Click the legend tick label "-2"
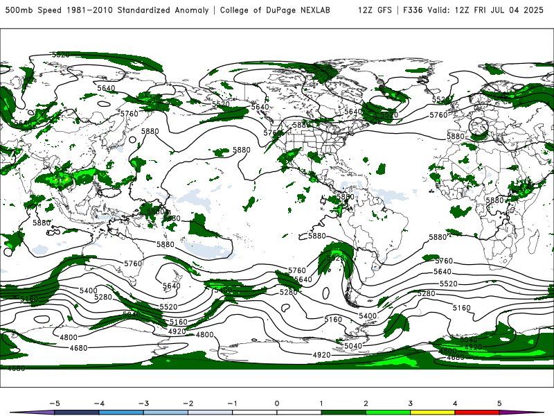 click(x=188, y=404)
